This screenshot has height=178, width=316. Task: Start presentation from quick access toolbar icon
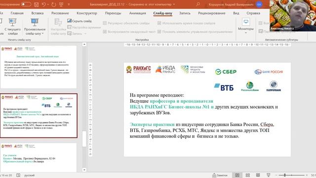61,4
